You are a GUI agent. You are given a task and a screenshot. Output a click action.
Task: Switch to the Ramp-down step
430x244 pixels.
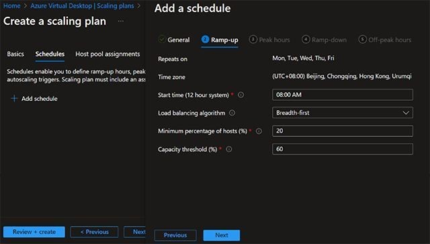[324, 40]
